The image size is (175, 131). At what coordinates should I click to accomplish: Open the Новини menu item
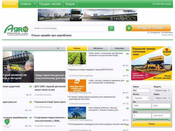26,4
